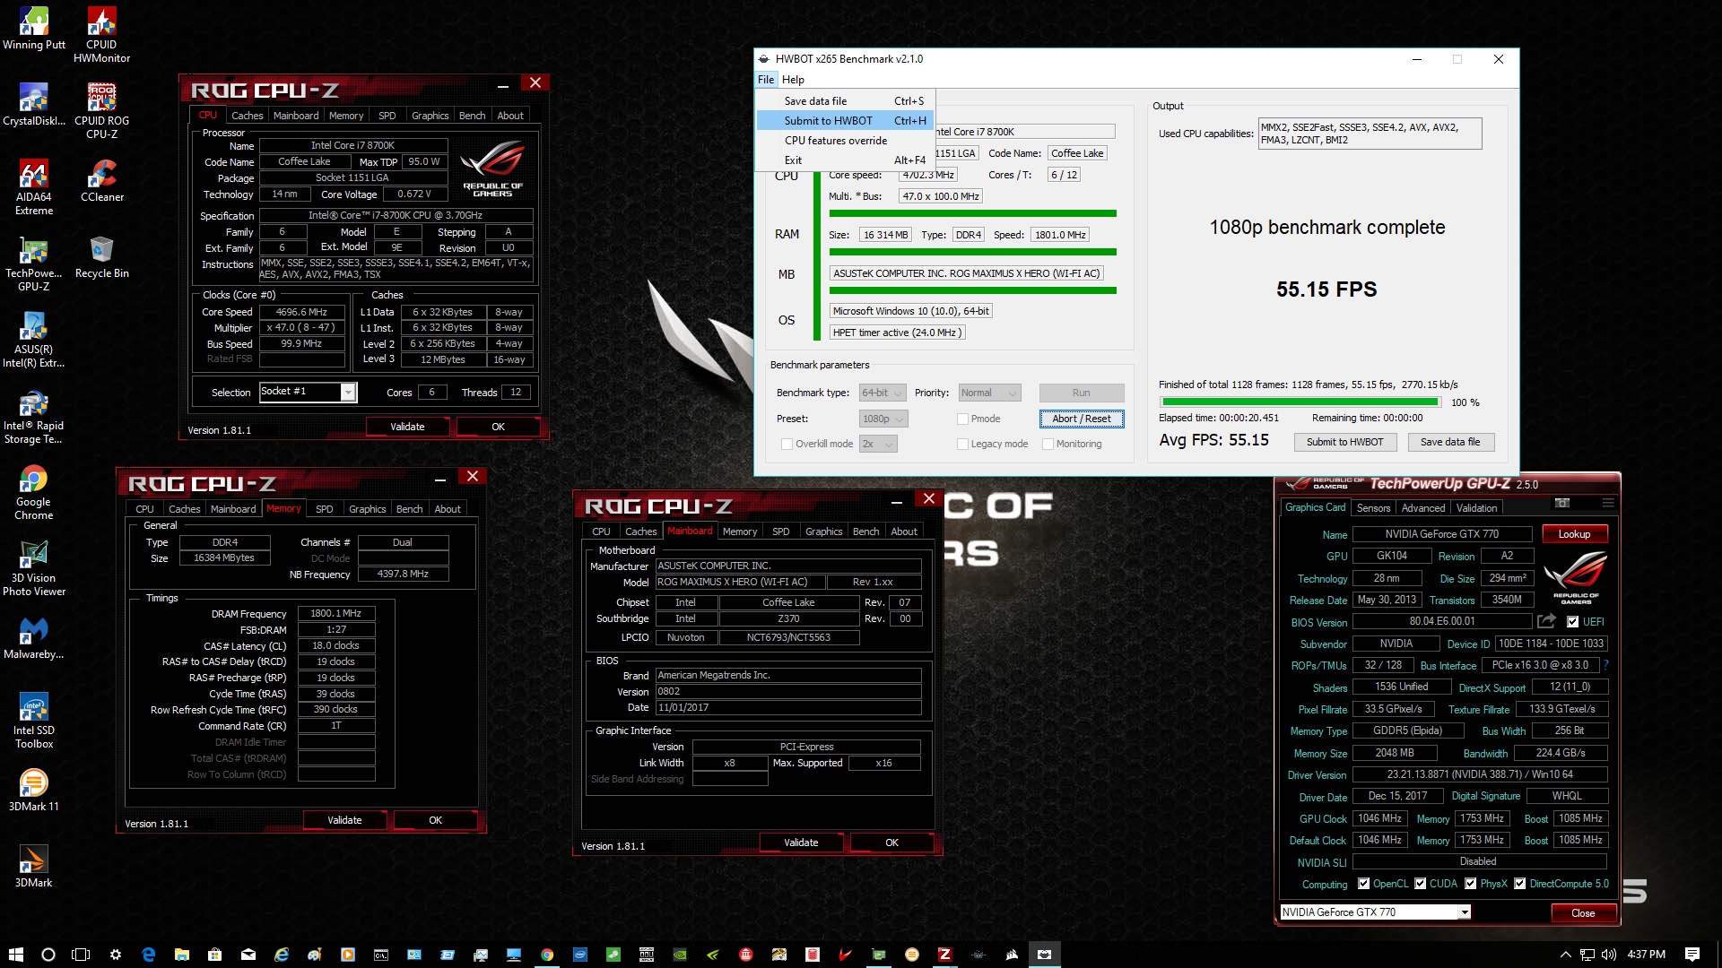Toggle the DirectCompute 5.0 checkbox
The image size is (1722, 968).
click(x=1519, y=884)
